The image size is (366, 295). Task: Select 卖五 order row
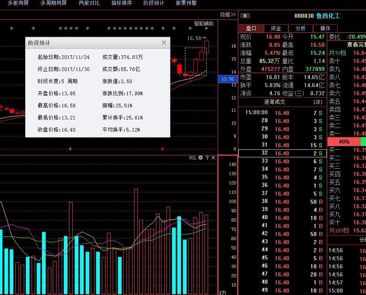(347, 101)
